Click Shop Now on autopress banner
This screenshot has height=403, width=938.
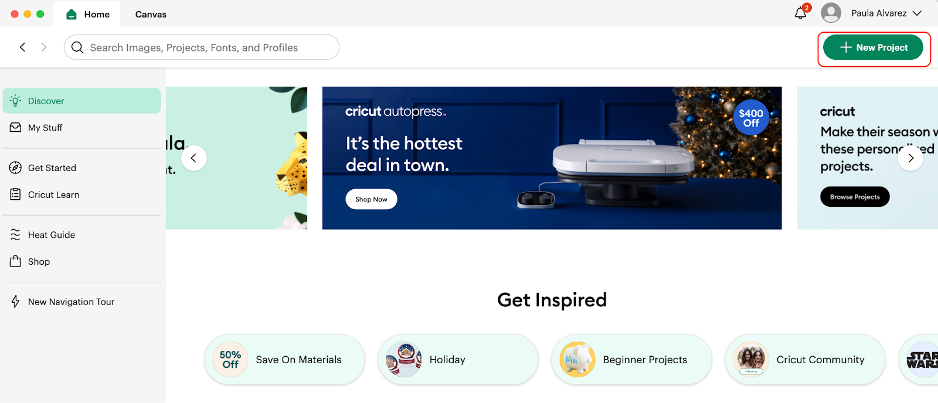tap(371, 199)
